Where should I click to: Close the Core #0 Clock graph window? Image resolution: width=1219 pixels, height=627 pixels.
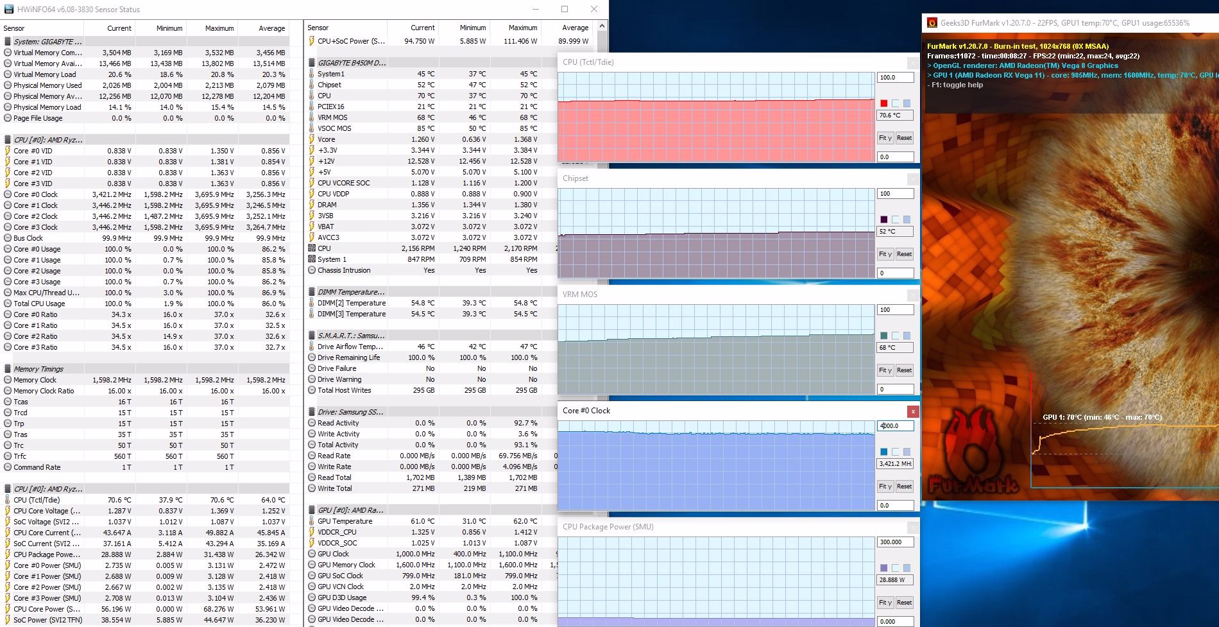(912, 411)
